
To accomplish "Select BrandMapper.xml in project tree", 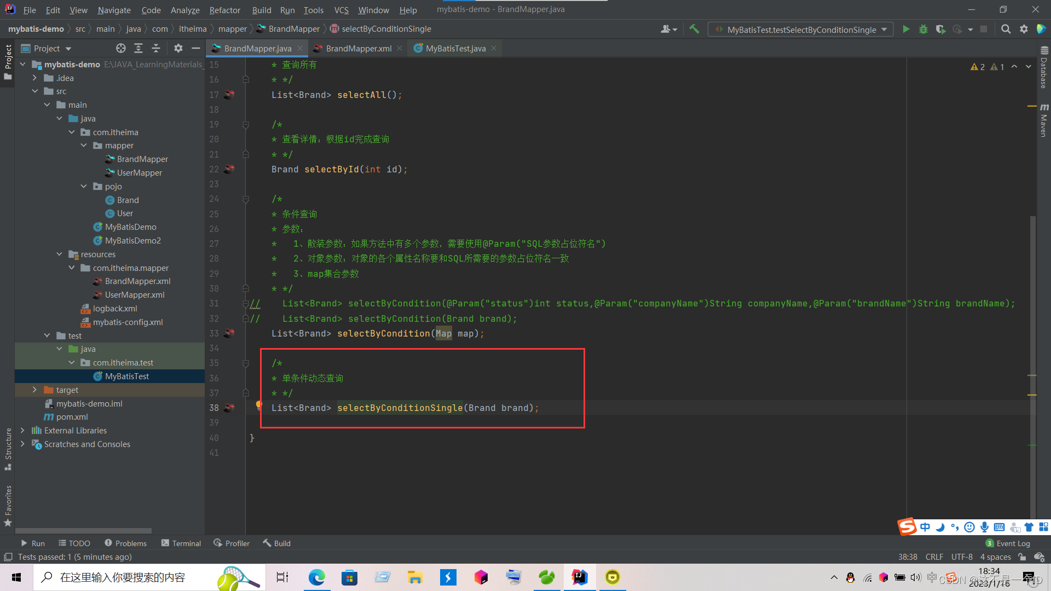I will pos(137,281).
